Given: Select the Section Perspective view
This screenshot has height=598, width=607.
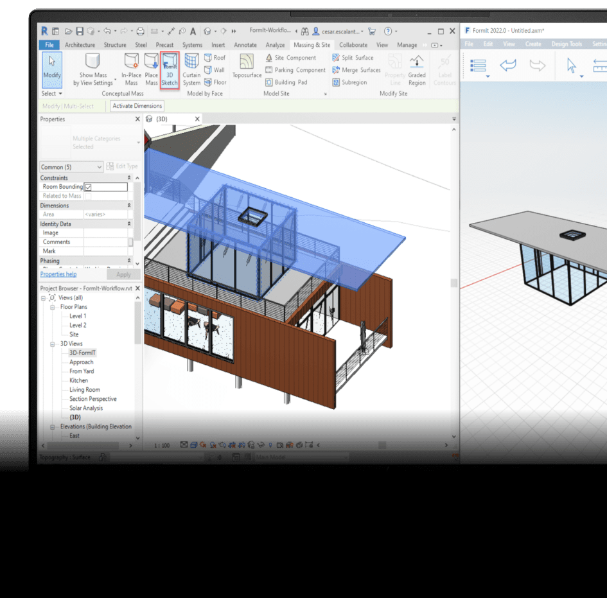Looking at the screenshot, I should pyautogui.click(x=93, y=399).
